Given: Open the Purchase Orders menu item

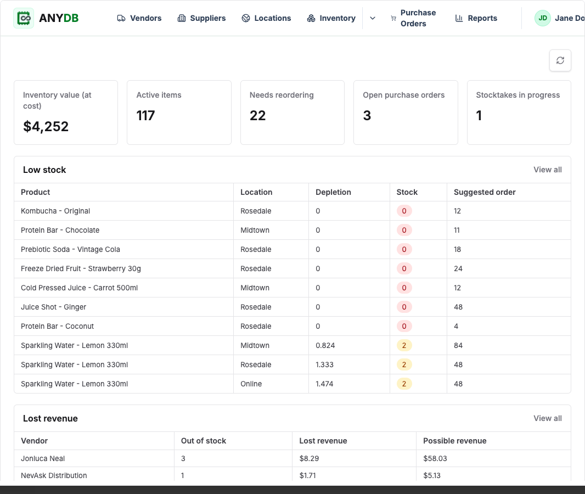Looking at the screenshot, I should point(413,18).
